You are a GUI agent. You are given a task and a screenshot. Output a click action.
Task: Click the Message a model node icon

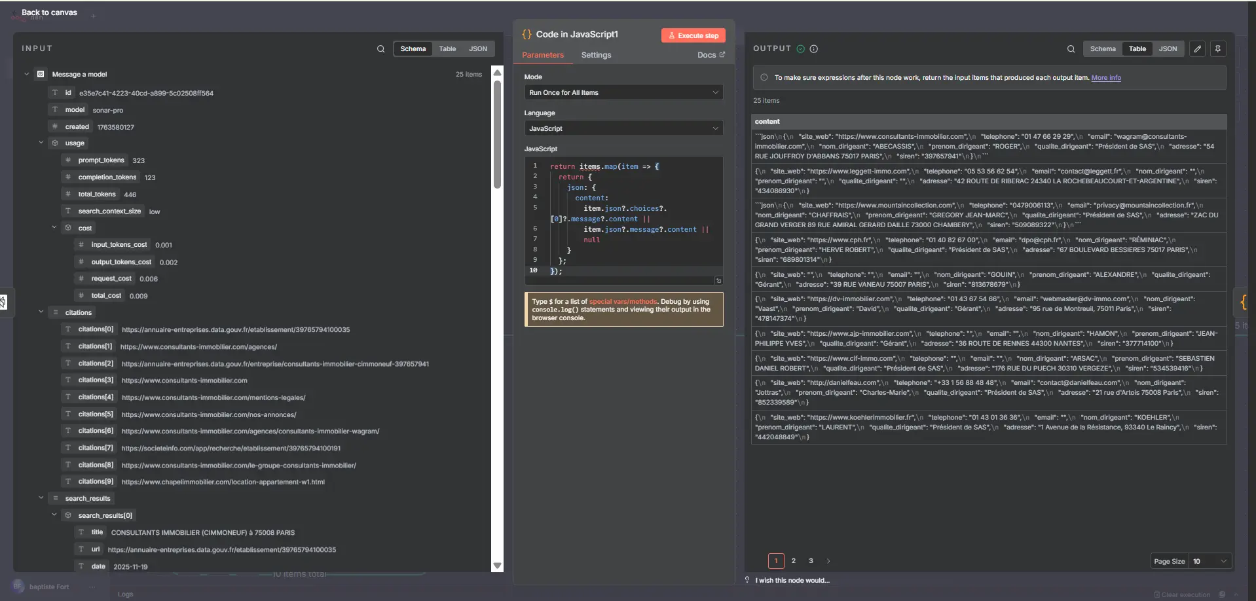[41, 74]
